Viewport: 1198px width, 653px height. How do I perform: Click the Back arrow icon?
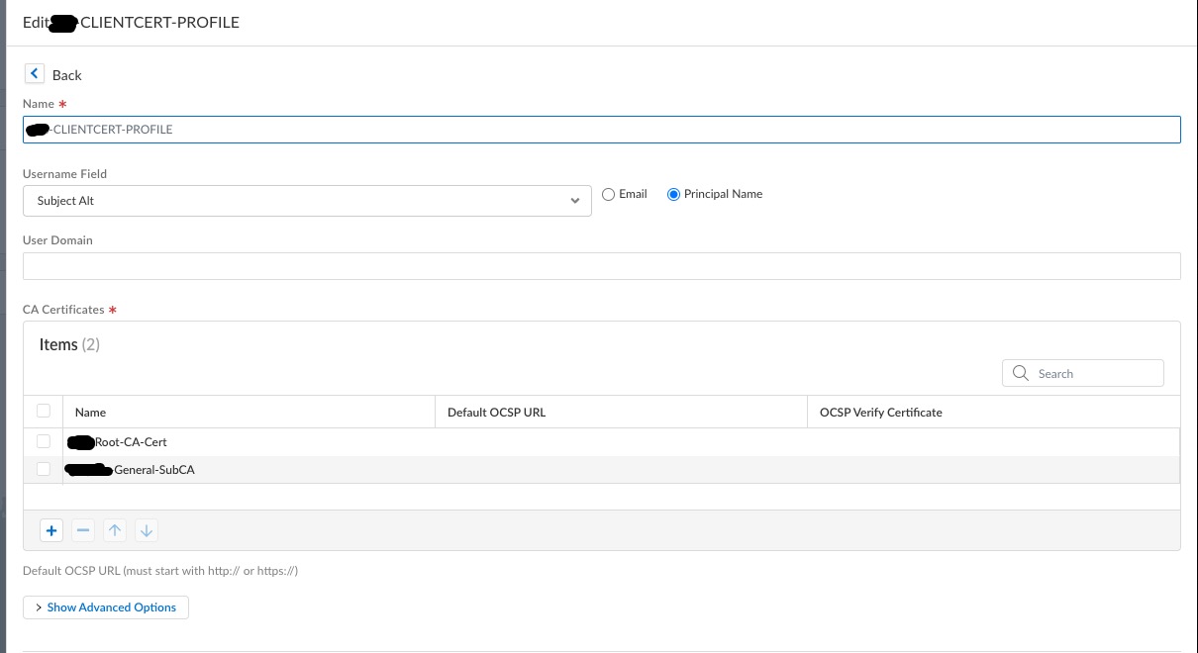tap(35, 74)
